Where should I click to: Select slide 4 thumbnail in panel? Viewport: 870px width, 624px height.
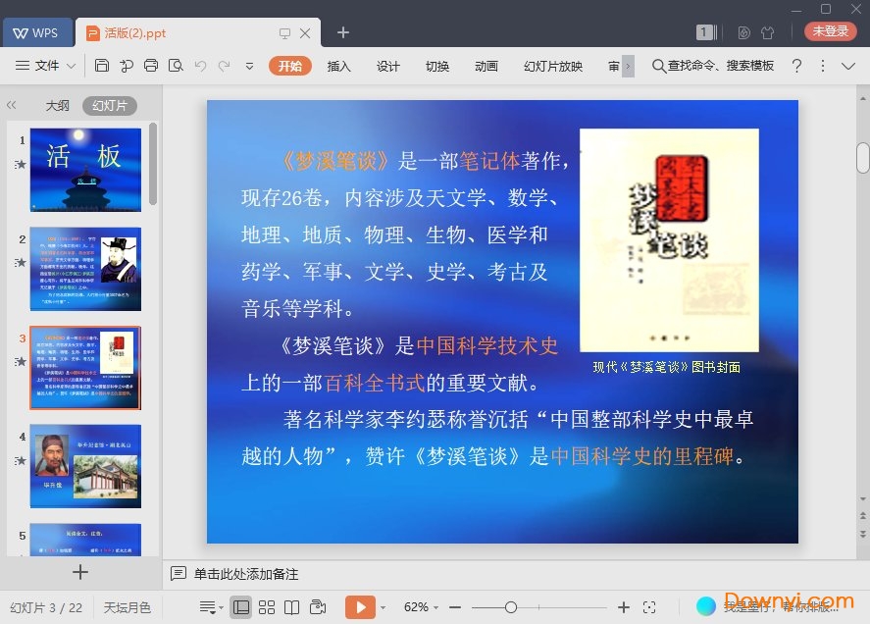85,465
